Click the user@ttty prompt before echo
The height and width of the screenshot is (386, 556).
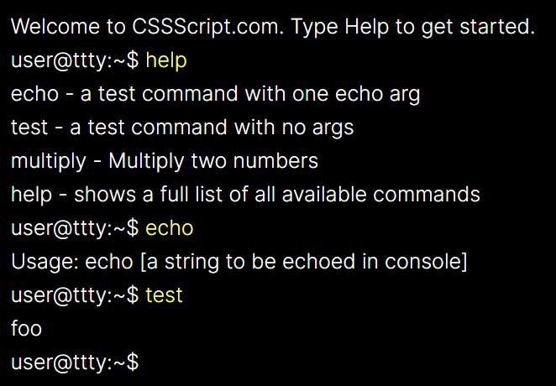[x=75, y=228]
